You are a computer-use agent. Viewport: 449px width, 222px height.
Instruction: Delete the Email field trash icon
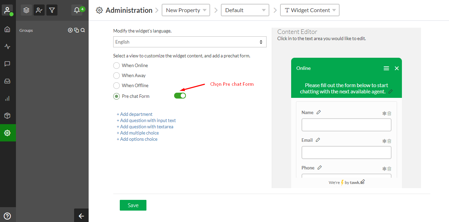[x=389, y=141]
